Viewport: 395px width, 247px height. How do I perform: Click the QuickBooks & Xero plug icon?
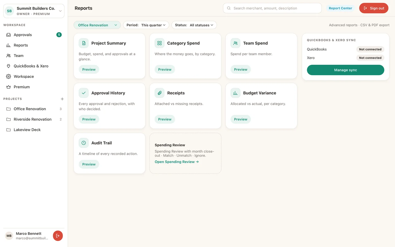pos(9,66)
